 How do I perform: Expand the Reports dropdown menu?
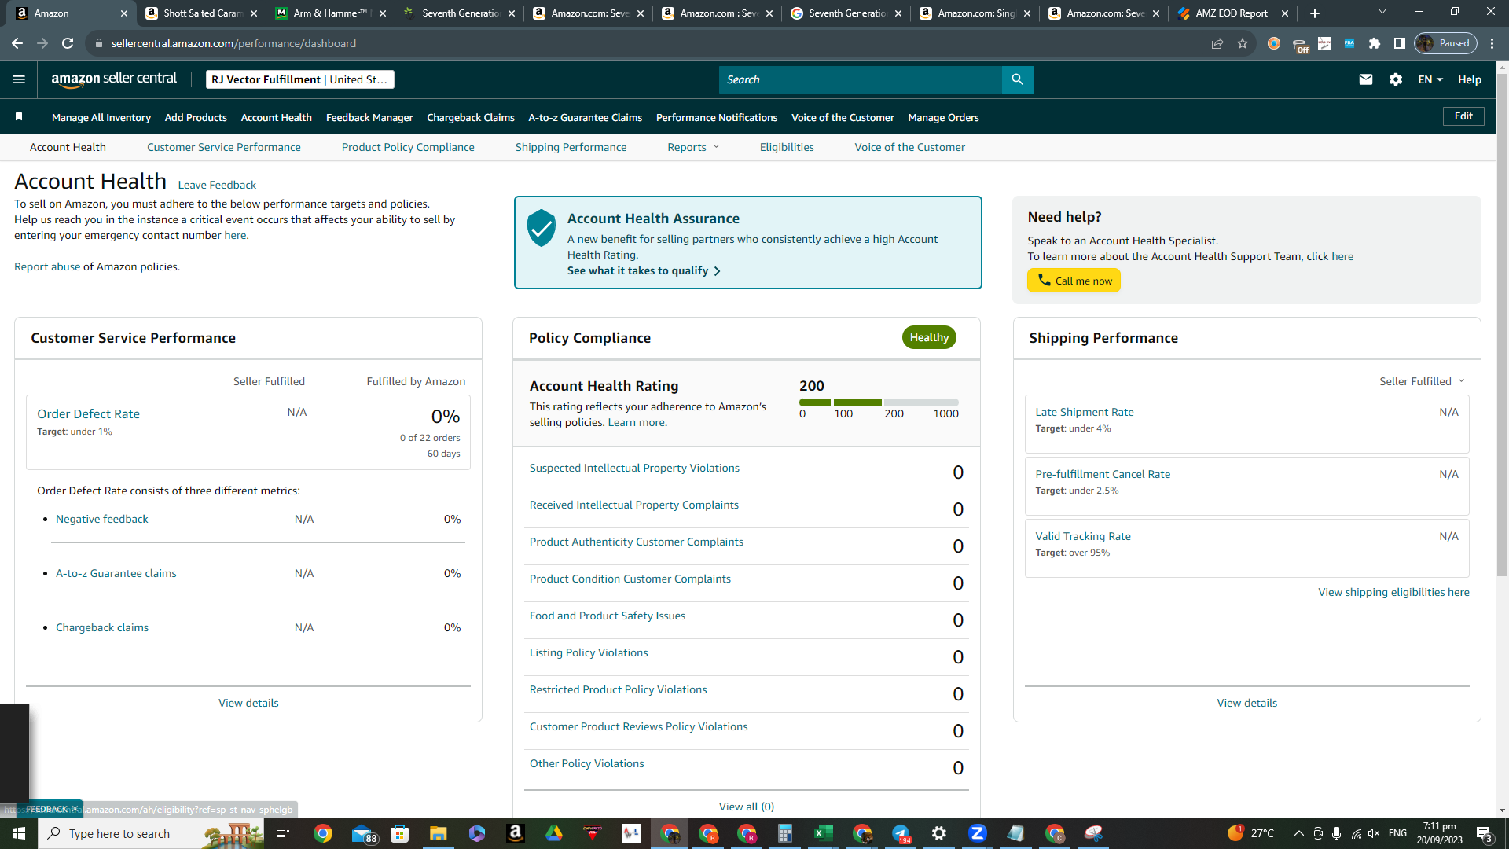coord(693,147)
